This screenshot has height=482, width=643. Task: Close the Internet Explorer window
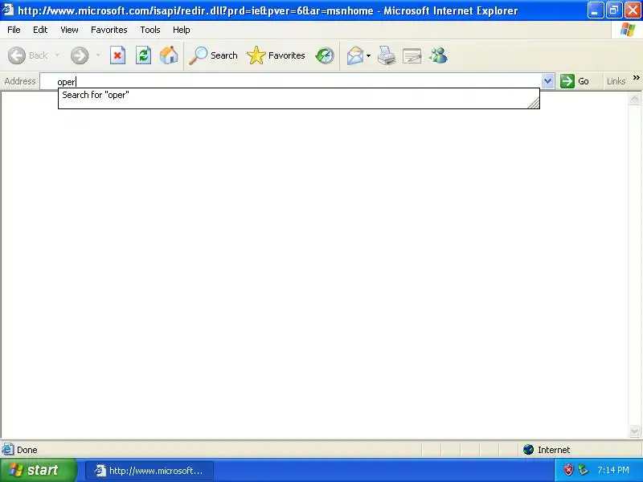[633, 10]
